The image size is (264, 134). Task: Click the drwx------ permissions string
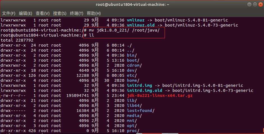[13, 111]
